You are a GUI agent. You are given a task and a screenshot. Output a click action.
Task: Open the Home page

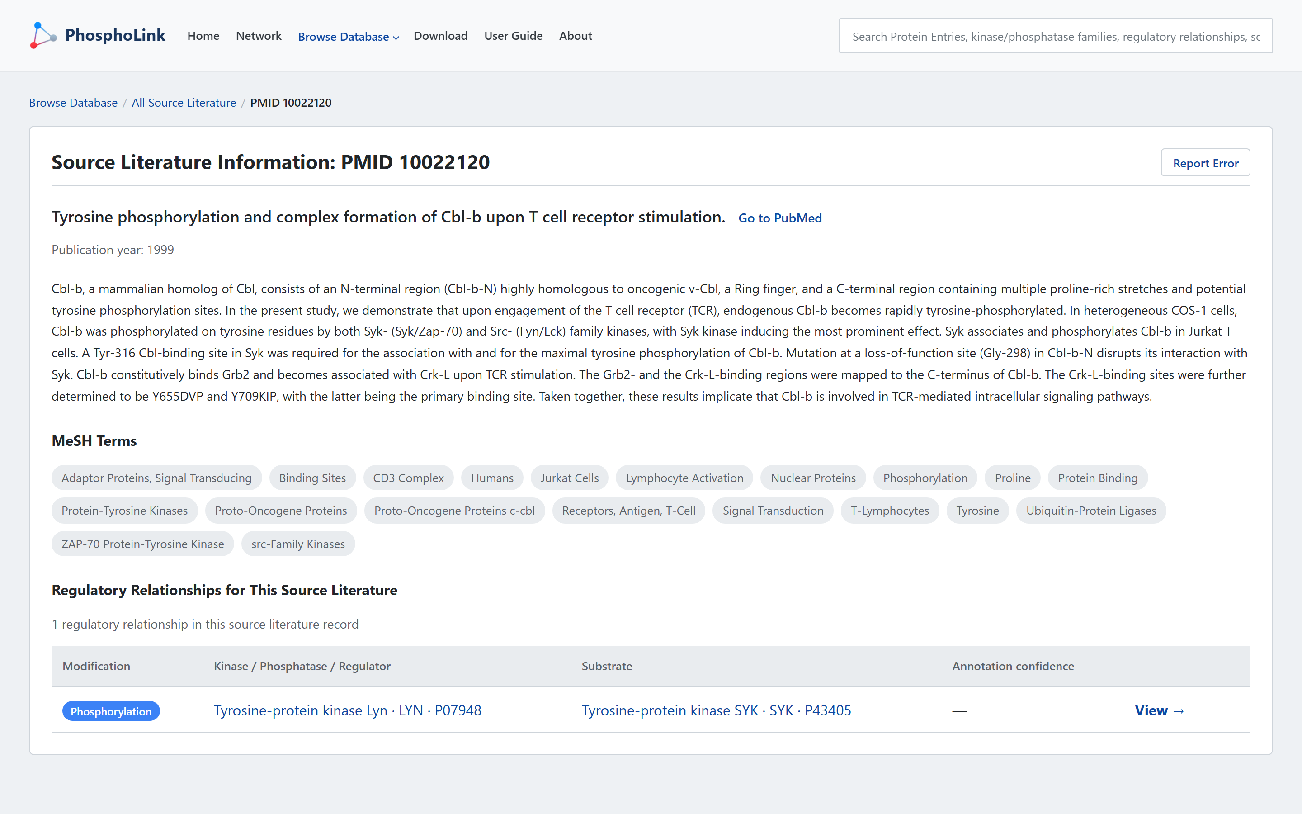pyautogui.click(x=203, y=36)
